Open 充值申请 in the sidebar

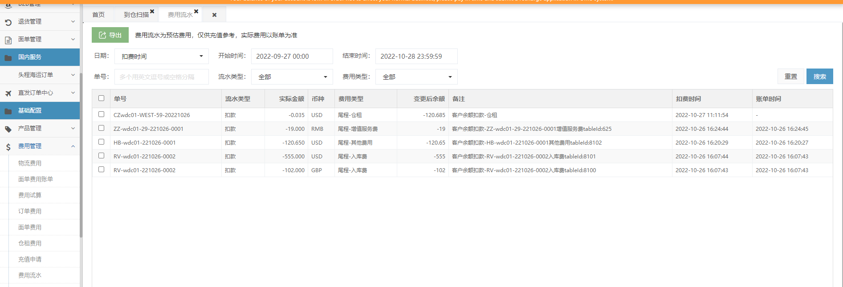(30, 259)
